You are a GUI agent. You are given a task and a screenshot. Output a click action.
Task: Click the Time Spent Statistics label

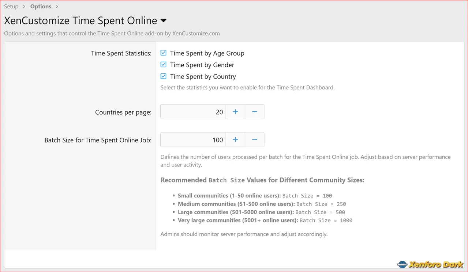121,53
